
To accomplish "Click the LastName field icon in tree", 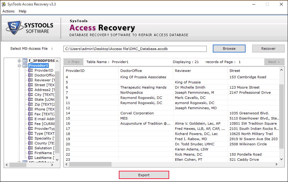I will (x=31, y=157).
